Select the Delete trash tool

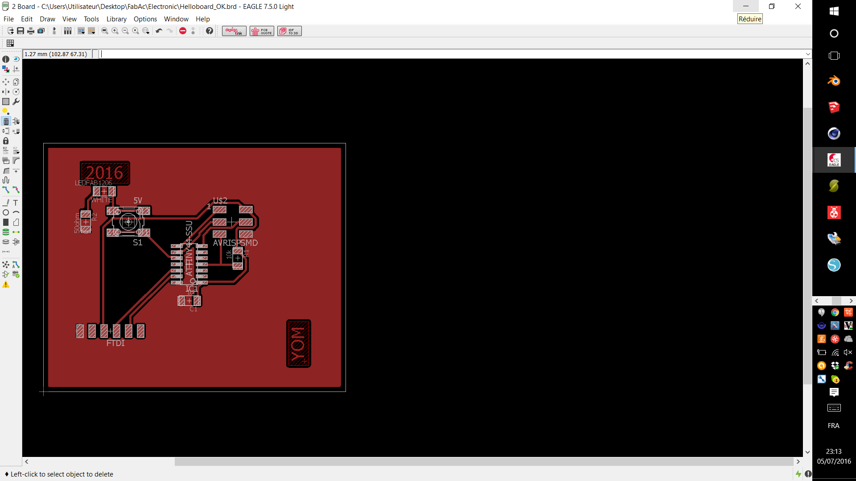click(6, 121)
